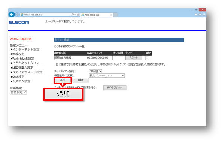Close the browser window
The width and height of the screenshot is (222, 142).
click(x=202, y=10)
